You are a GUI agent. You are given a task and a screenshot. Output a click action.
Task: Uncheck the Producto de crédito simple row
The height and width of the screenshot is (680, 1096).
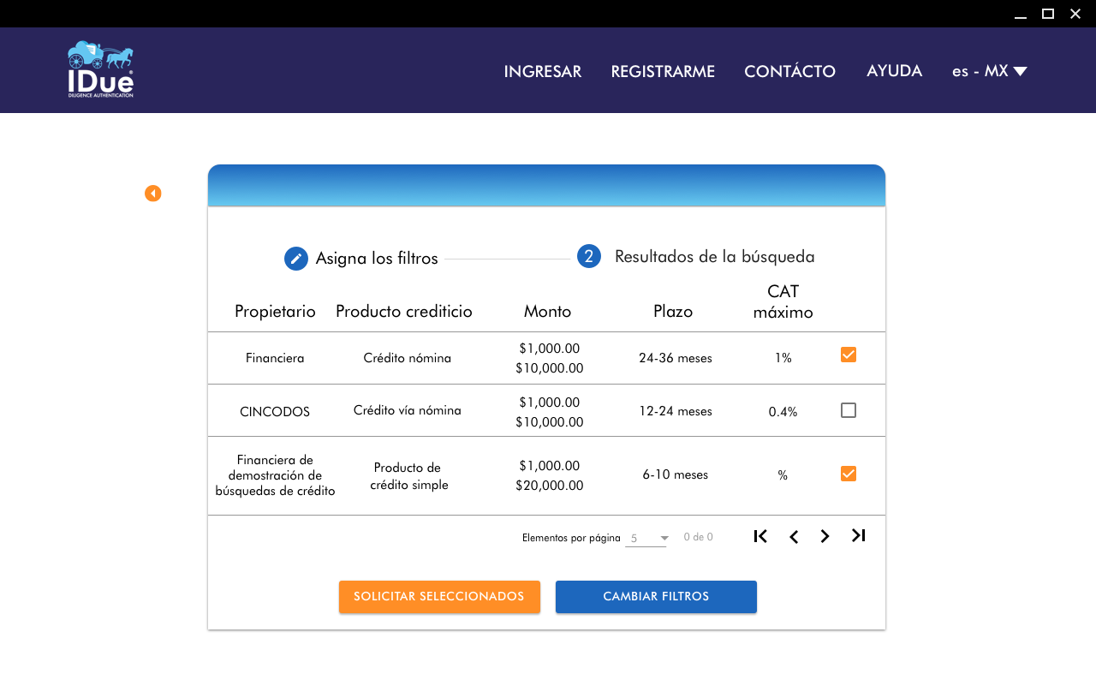point(849,474)
